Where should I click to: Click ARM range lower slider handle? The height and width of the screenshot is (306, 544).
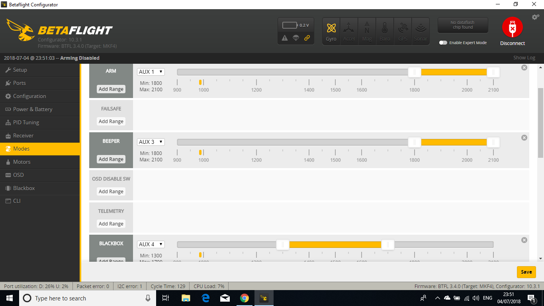tap(415, 72)
